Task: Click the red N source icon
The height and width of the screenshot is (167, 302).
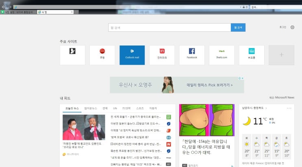Action: point(169,144)
